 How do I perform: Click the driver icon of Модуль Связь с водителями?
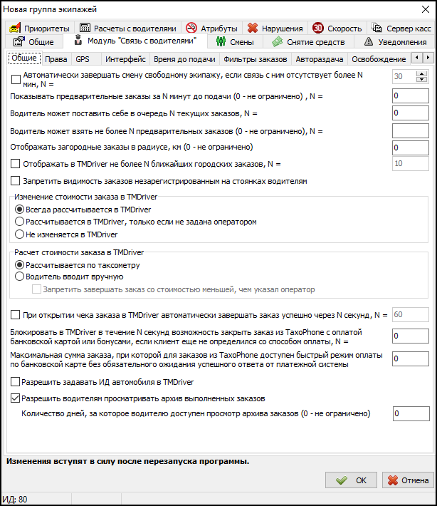(78, 40)
